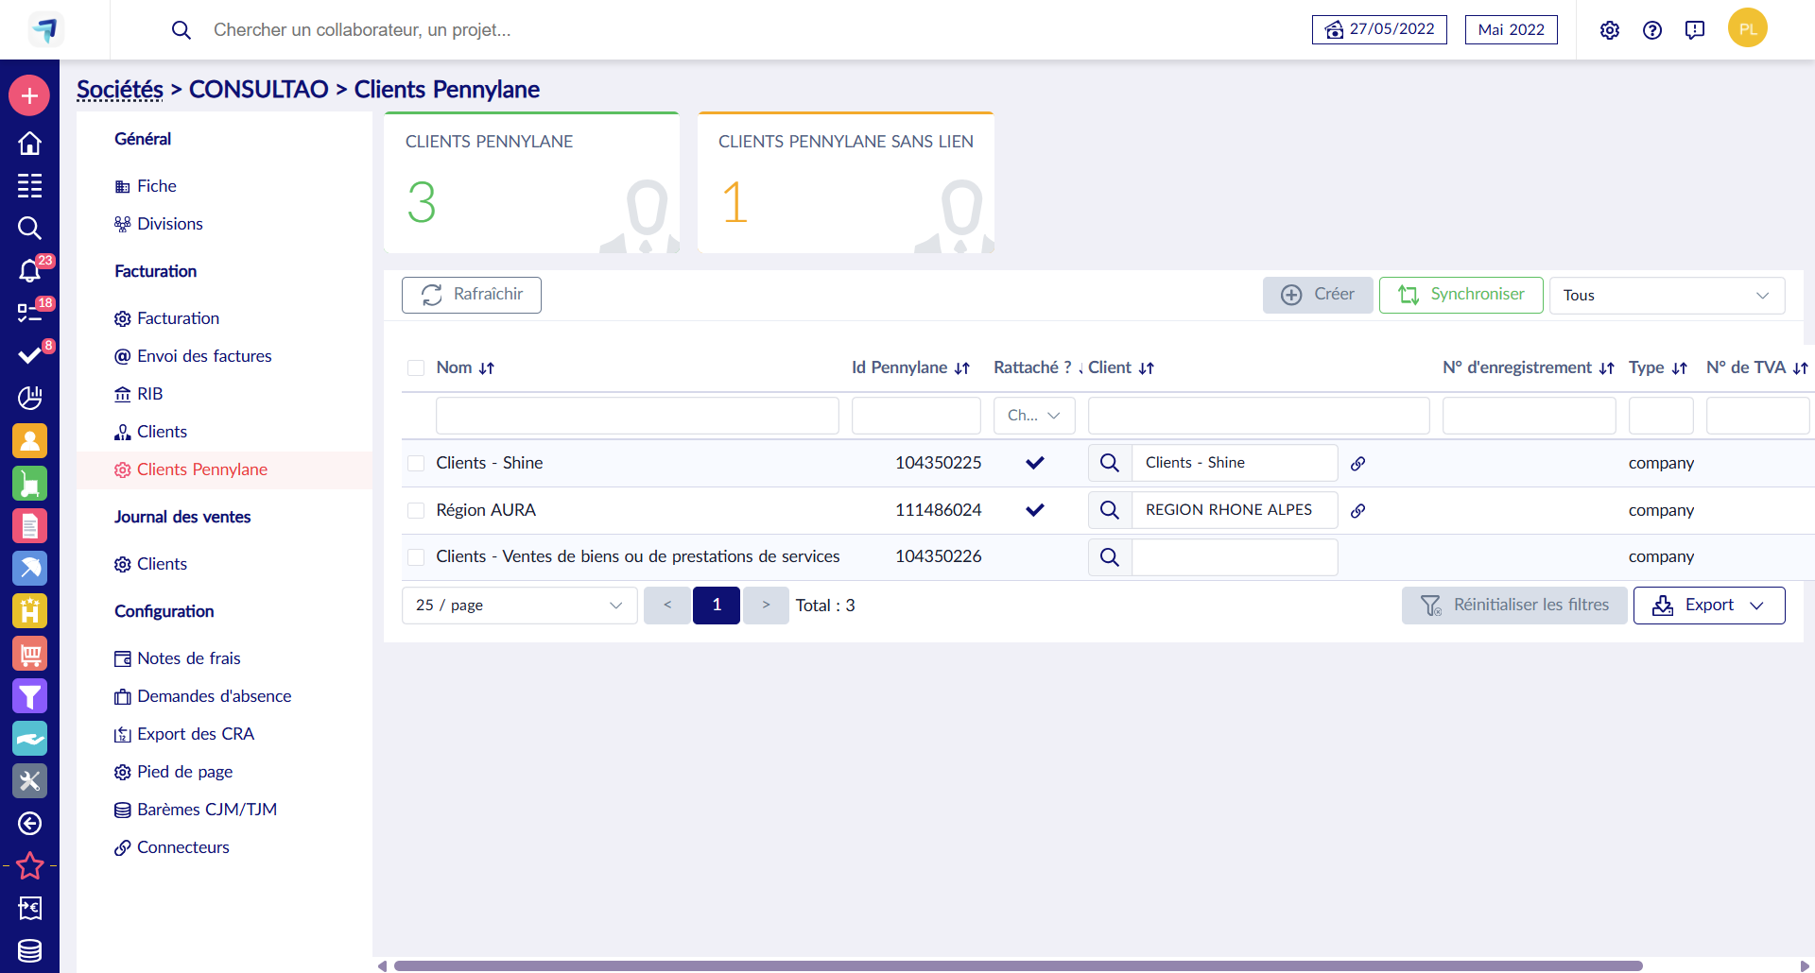Viewport: 1815px width, 973px height.
Task: Go to the next page arrow
Action: click(766, 606)
